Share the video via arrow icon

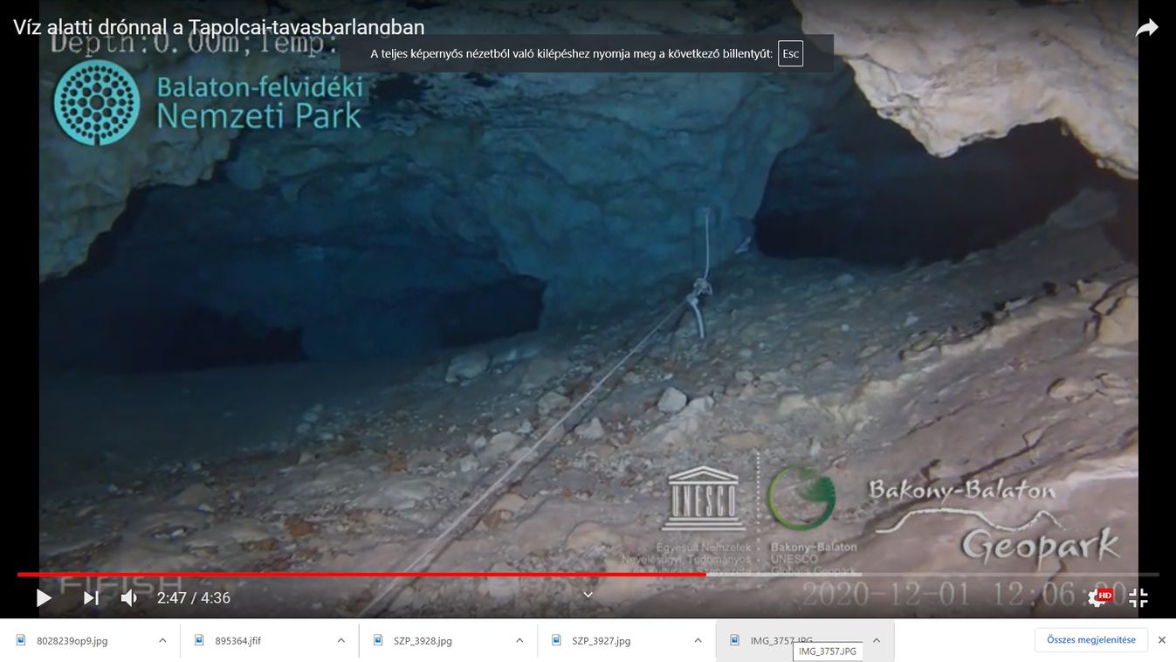(1146, 29)
